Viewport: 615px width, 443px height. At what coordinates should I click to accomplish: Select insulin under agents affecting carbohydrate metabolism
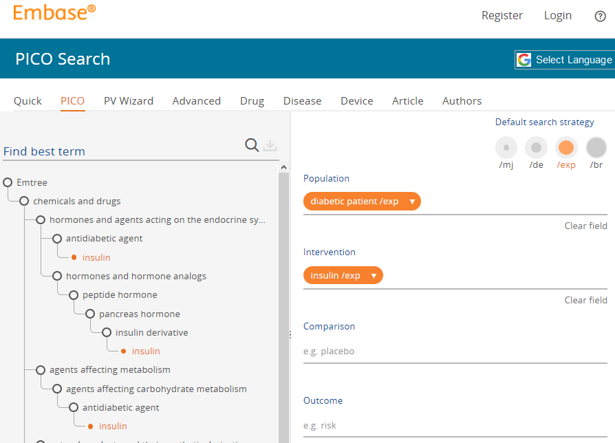click(x=113, y=426)
